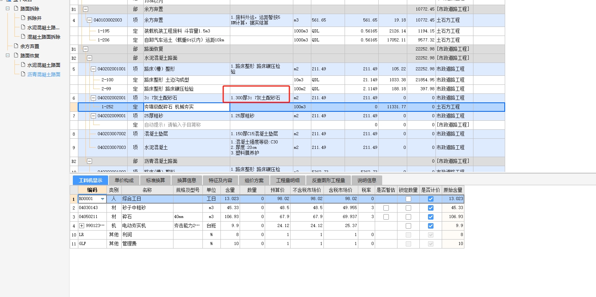Image resolution: width=596 pixels, height=297 pixels.
Task: Click the 49.955 含税市场价 cell
Action: click(x=341, y=208)
